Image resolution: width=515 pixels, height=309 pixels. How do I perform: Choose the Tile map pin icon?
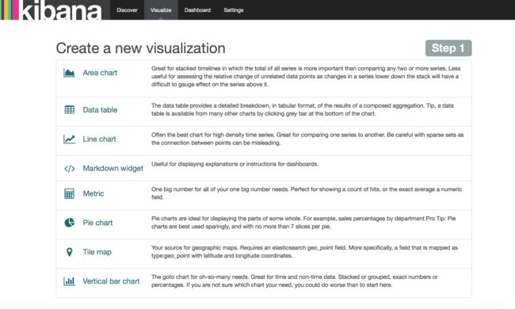(69, 252)
